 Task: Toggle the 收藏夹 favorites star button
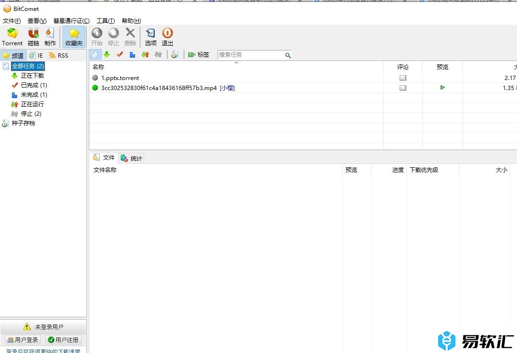pyautogui.click(x=74, y=37)
